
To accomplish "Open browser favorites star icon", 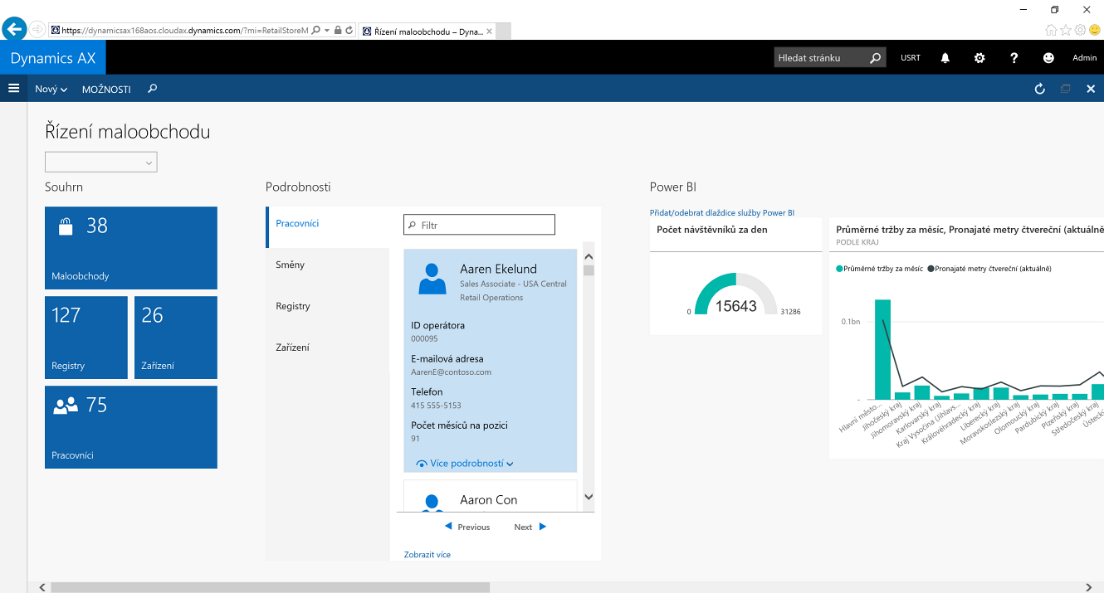I will pos(1066,30).
